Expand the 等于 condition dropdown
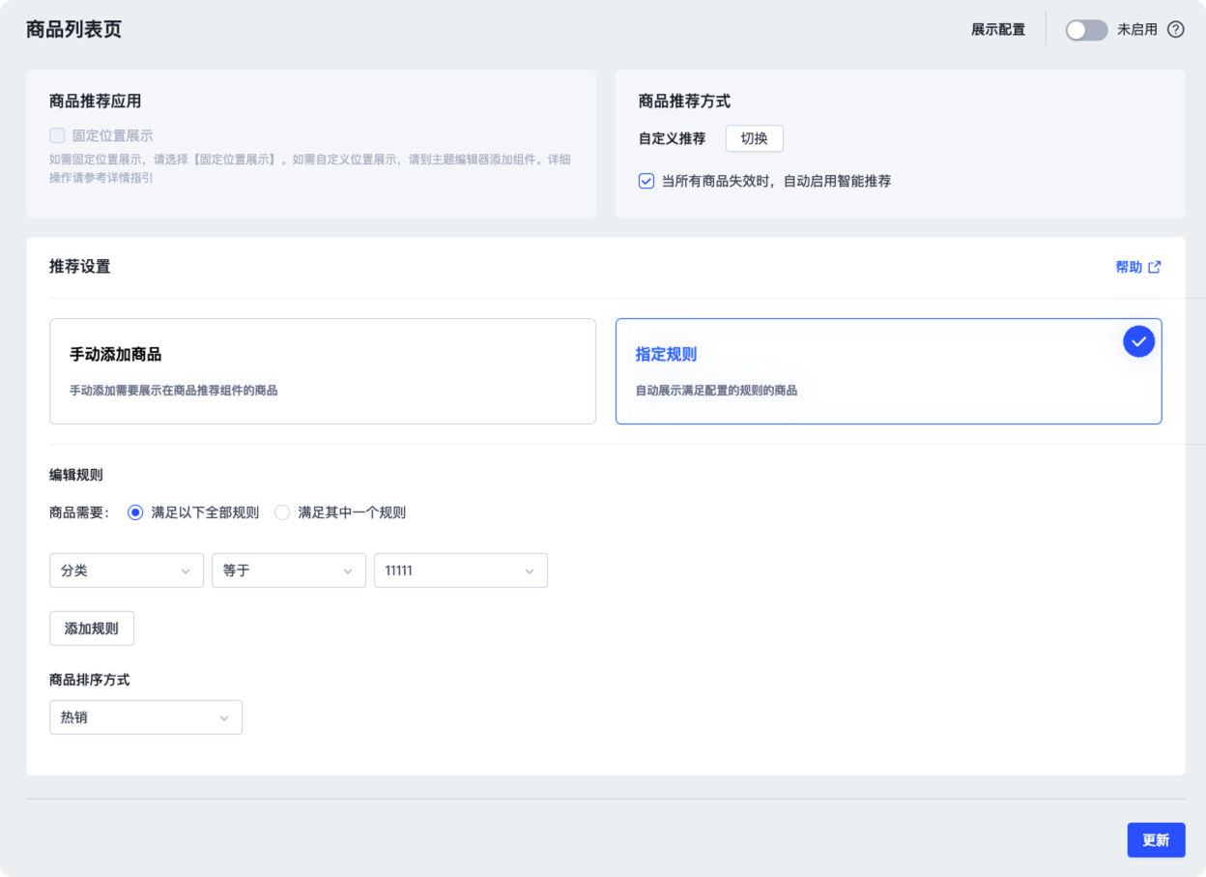Screen dimensions: 1206x877 [289, 570]
